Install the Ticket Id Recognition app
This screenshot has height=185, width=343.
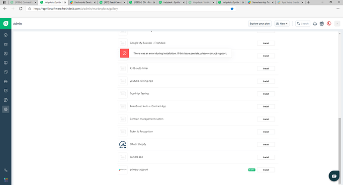point(266,132)
